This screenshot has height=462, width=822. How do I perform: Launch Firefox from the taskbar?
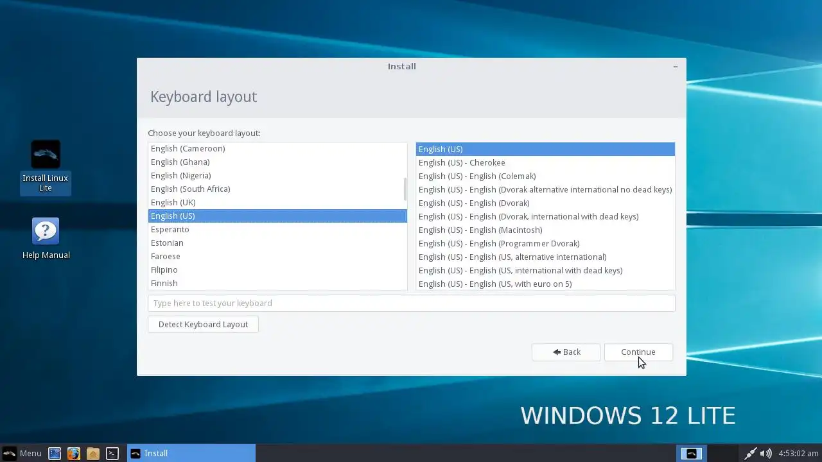tap(74, 453)
